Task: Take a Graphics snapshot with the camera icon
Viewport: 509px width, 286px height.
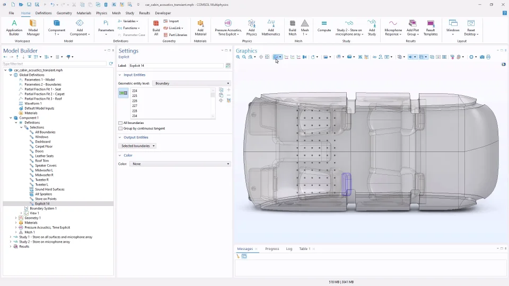Action: [482, 57]
